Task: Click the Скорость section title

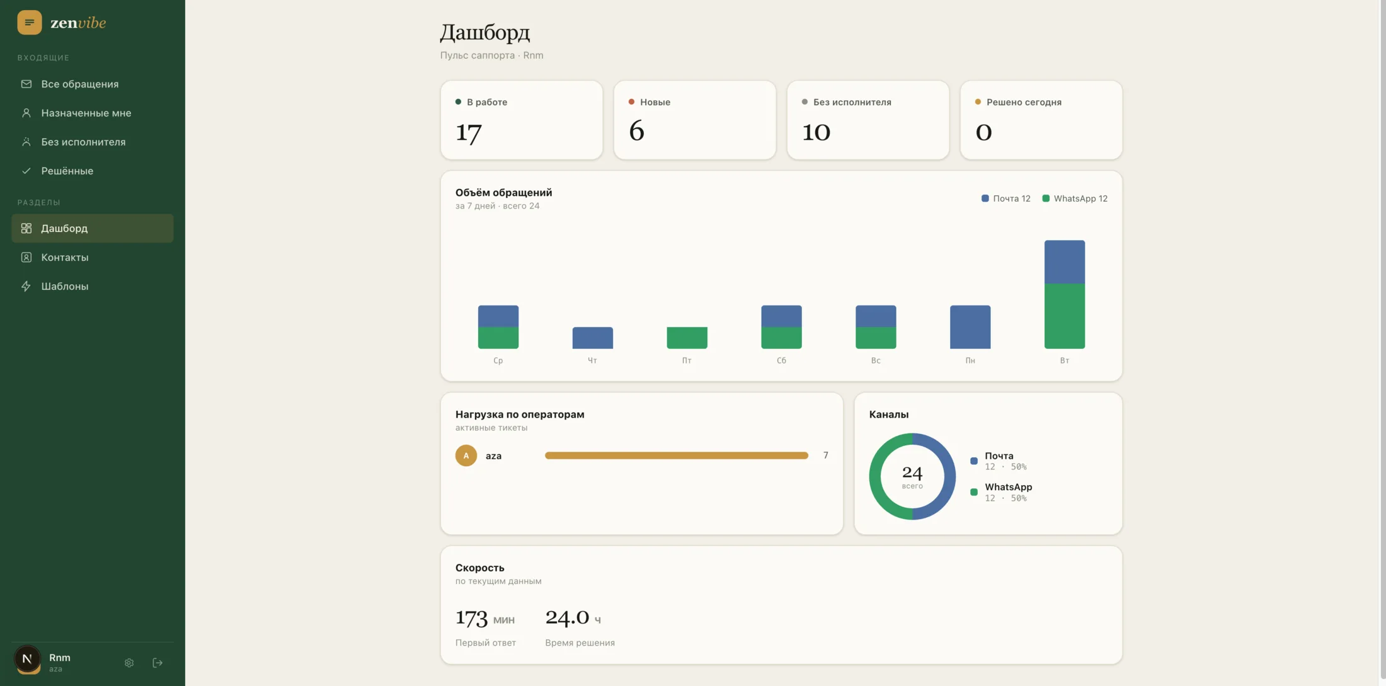Action: (x=480, y=568)
